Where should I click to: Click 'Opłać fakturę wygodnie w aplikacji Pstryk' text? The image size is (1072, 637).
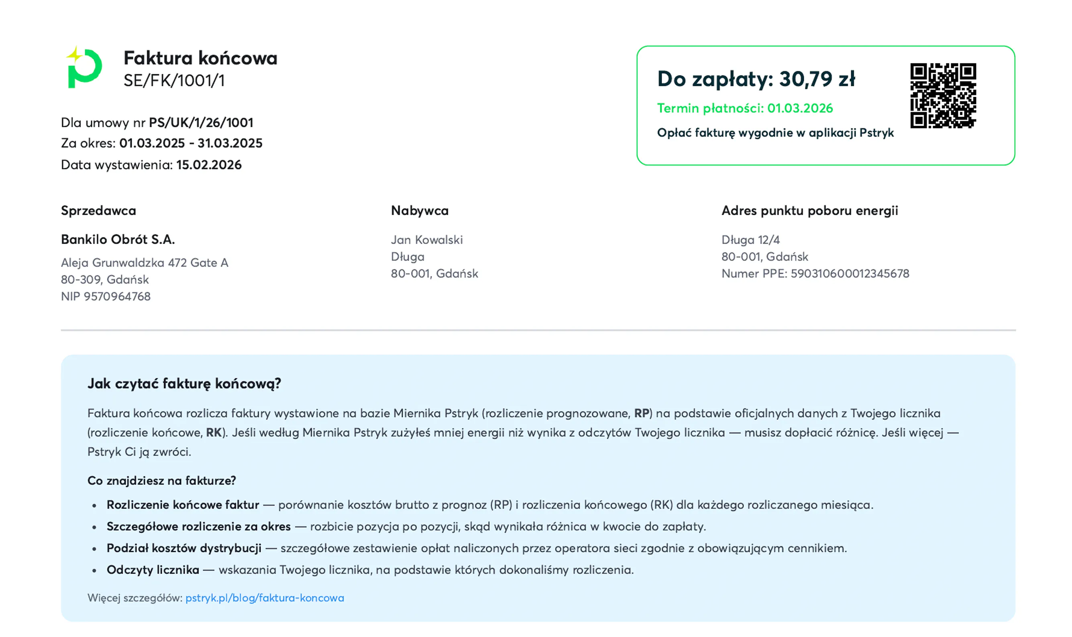click(x=775, y=132)
